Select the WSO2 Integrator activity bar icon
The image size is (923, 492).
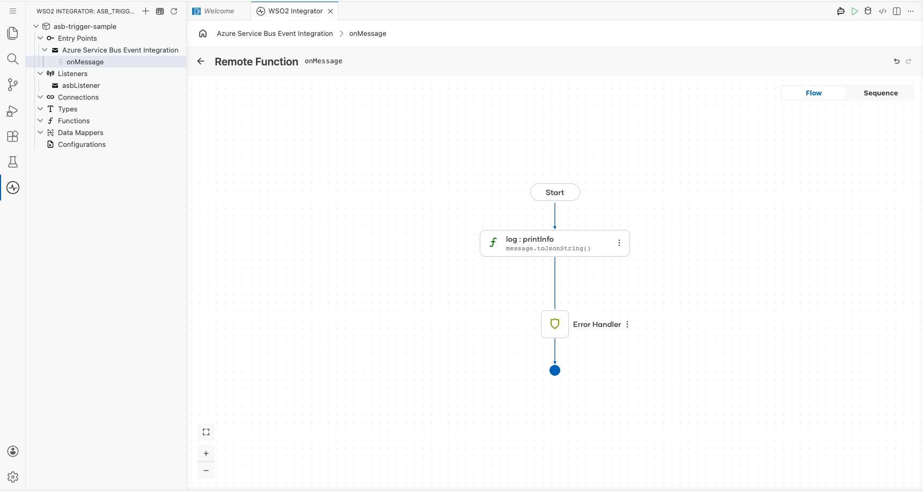click(x=13, y=188)
